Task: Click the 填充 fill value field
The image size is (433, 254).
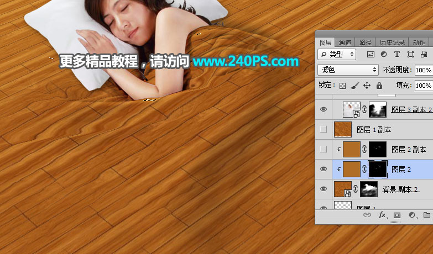Action: point(424,86)
